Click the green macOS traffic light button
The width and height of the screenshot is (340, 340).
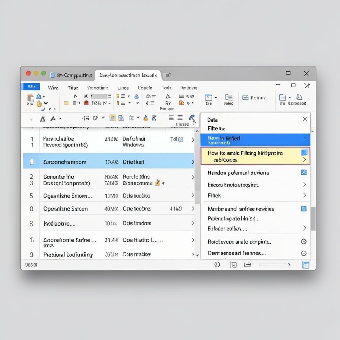[x=43, y=73]
